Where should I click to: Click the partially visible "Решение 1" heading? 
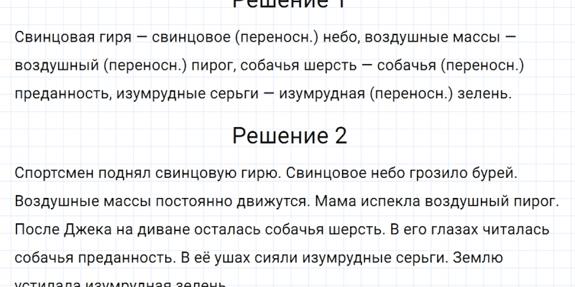290,4
